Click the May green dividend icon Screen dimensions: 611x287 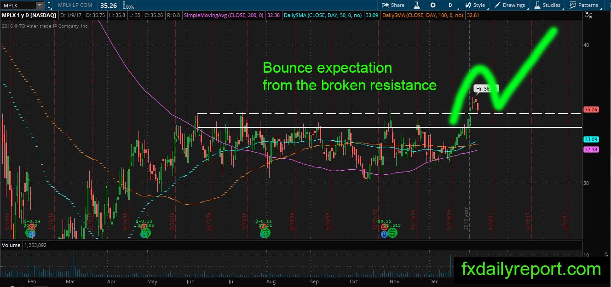[145, 233]
